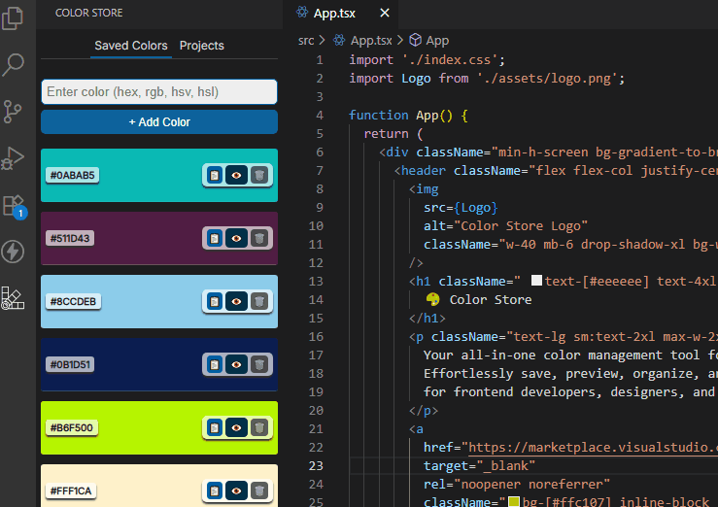Click rel="noopener noreferrer" on line 24
718x507 pixels.
517,484
